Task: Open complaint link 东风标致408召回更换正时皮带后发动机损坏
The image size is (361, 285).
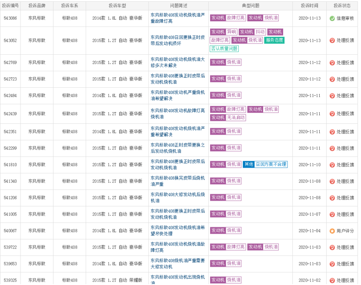Action: click(177, 40)
